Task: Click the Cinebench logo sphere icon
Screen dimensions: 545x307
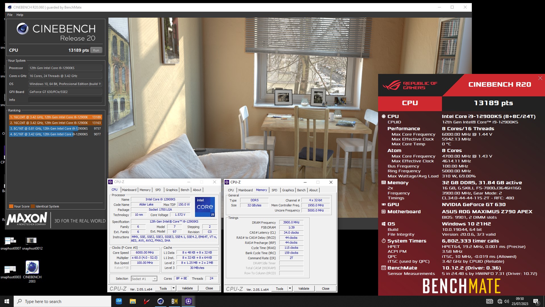Action: 22,29
